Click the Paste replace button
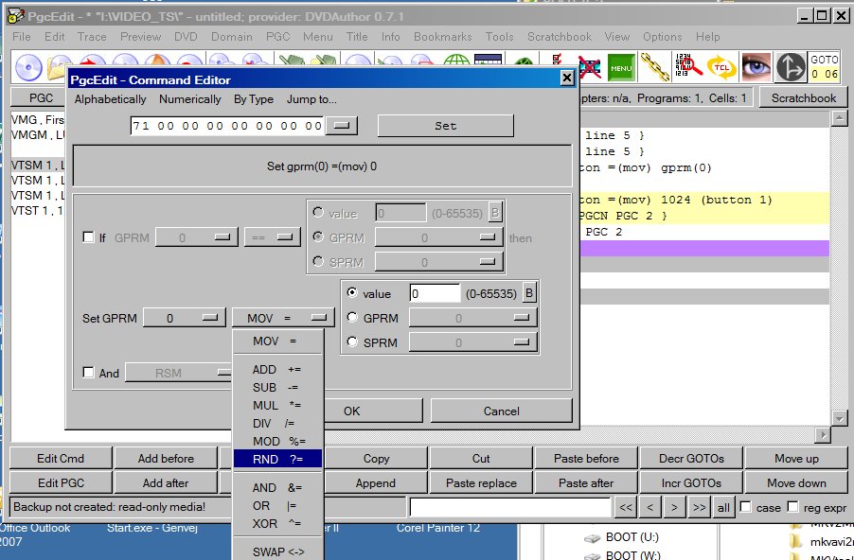The height and width of the screenshot is (560, 854). tap(481, 482)
